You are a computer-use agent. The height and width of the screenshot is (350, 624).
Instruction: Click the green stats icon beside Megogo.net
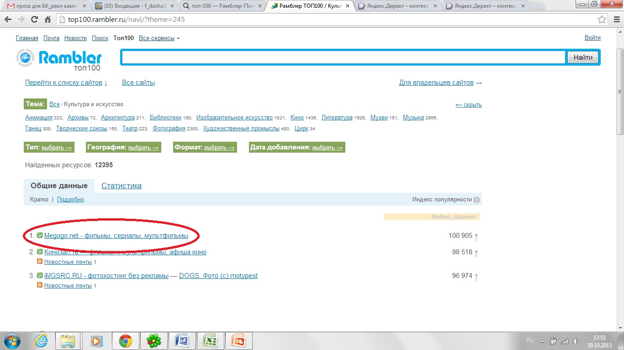(x=40, y=236)
